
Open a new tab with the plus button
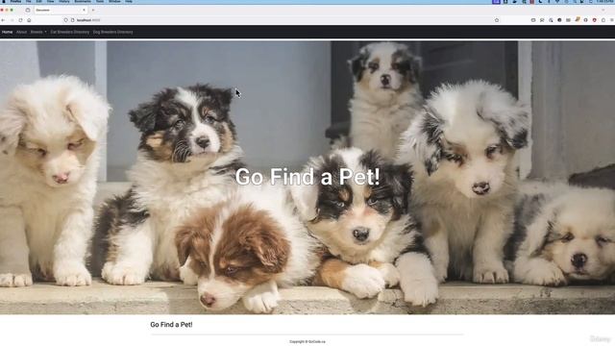[x=93, y=10]
